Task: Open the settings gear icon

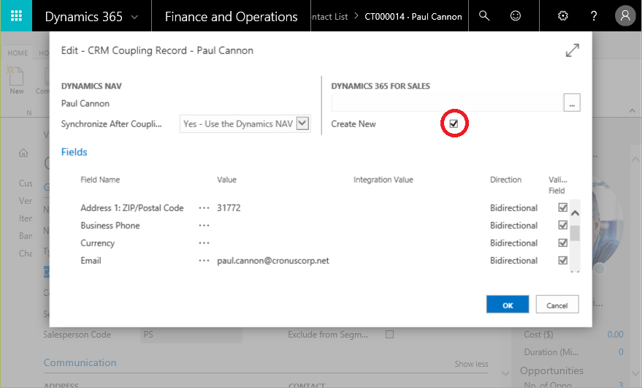Action: 563,15
